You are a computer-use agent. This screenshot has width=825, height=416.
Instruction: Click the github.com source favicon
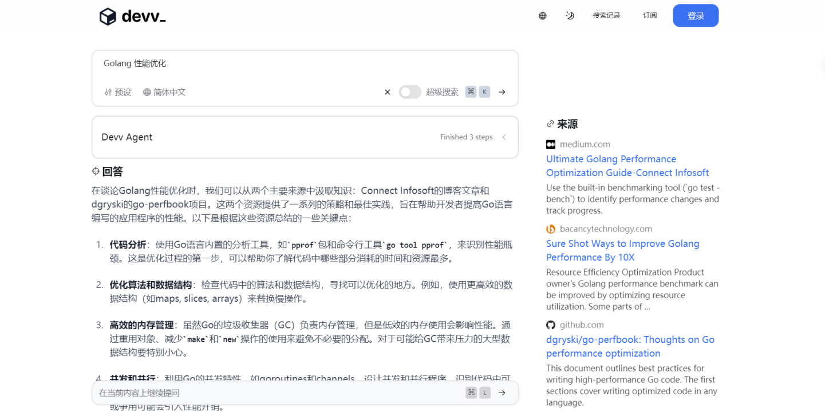click(x=551, y=325)
